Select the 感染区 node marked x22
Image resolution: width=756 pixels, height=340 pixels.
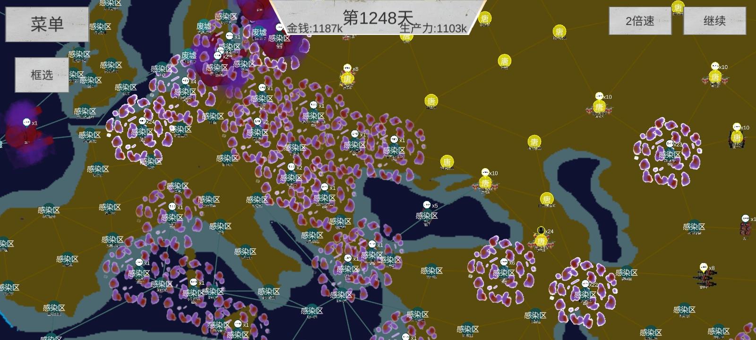(x=585, y=295)
